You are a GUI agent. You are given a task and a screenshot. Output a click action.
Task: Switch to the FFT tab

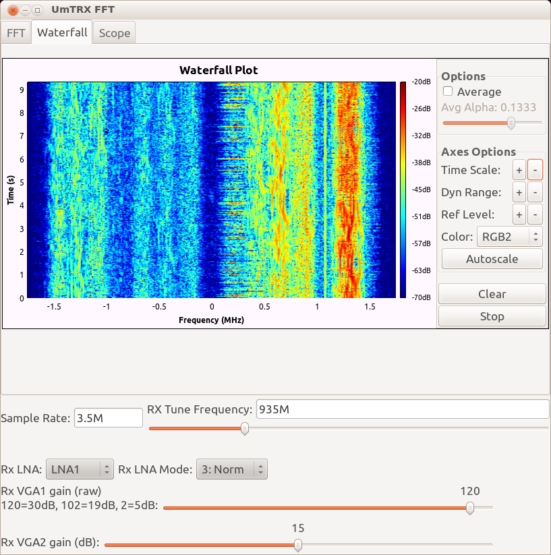16,33
